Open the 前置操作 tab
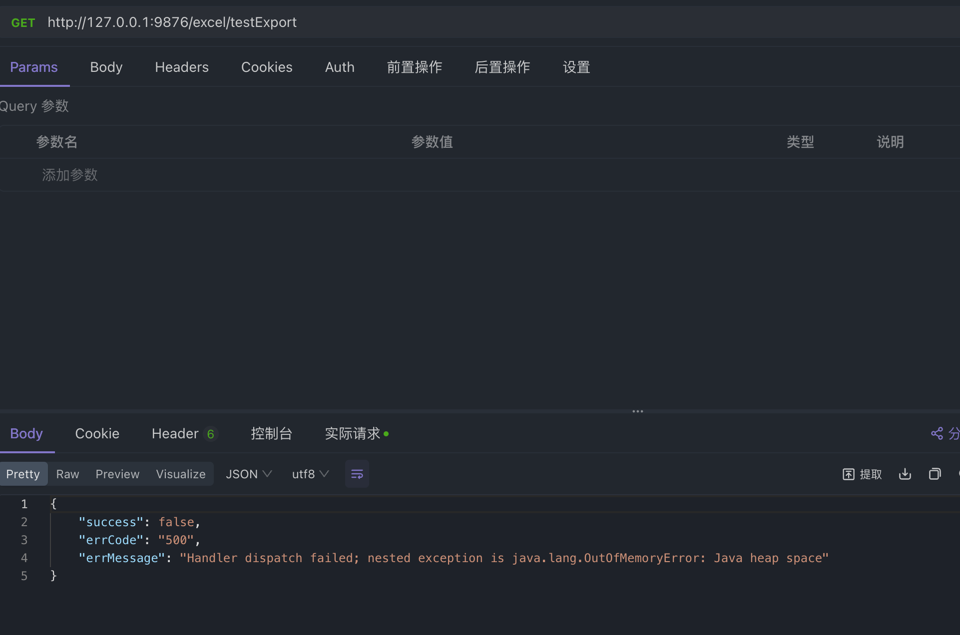Viewport: 960px width, 635px height. coord(415,67)
